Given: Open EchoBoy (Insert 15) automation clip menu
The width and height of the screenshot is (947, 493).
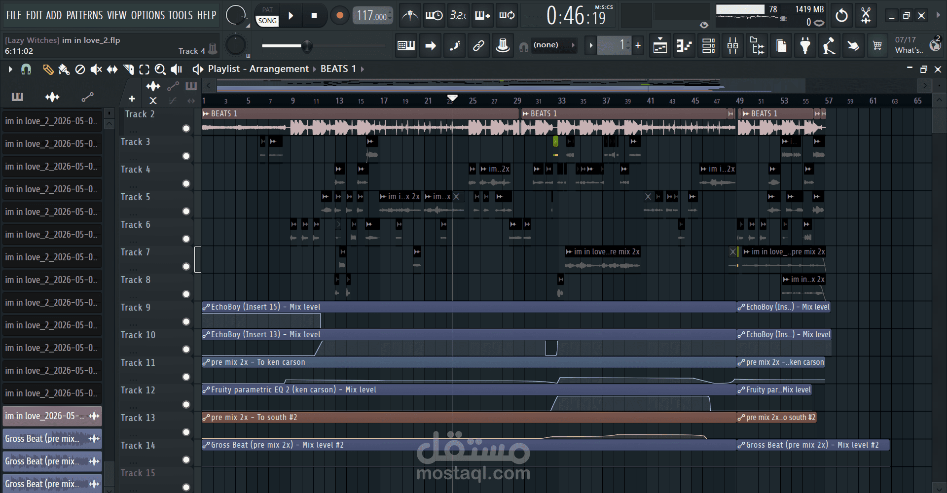Looking at the screenshot, I should pos(206,307).
